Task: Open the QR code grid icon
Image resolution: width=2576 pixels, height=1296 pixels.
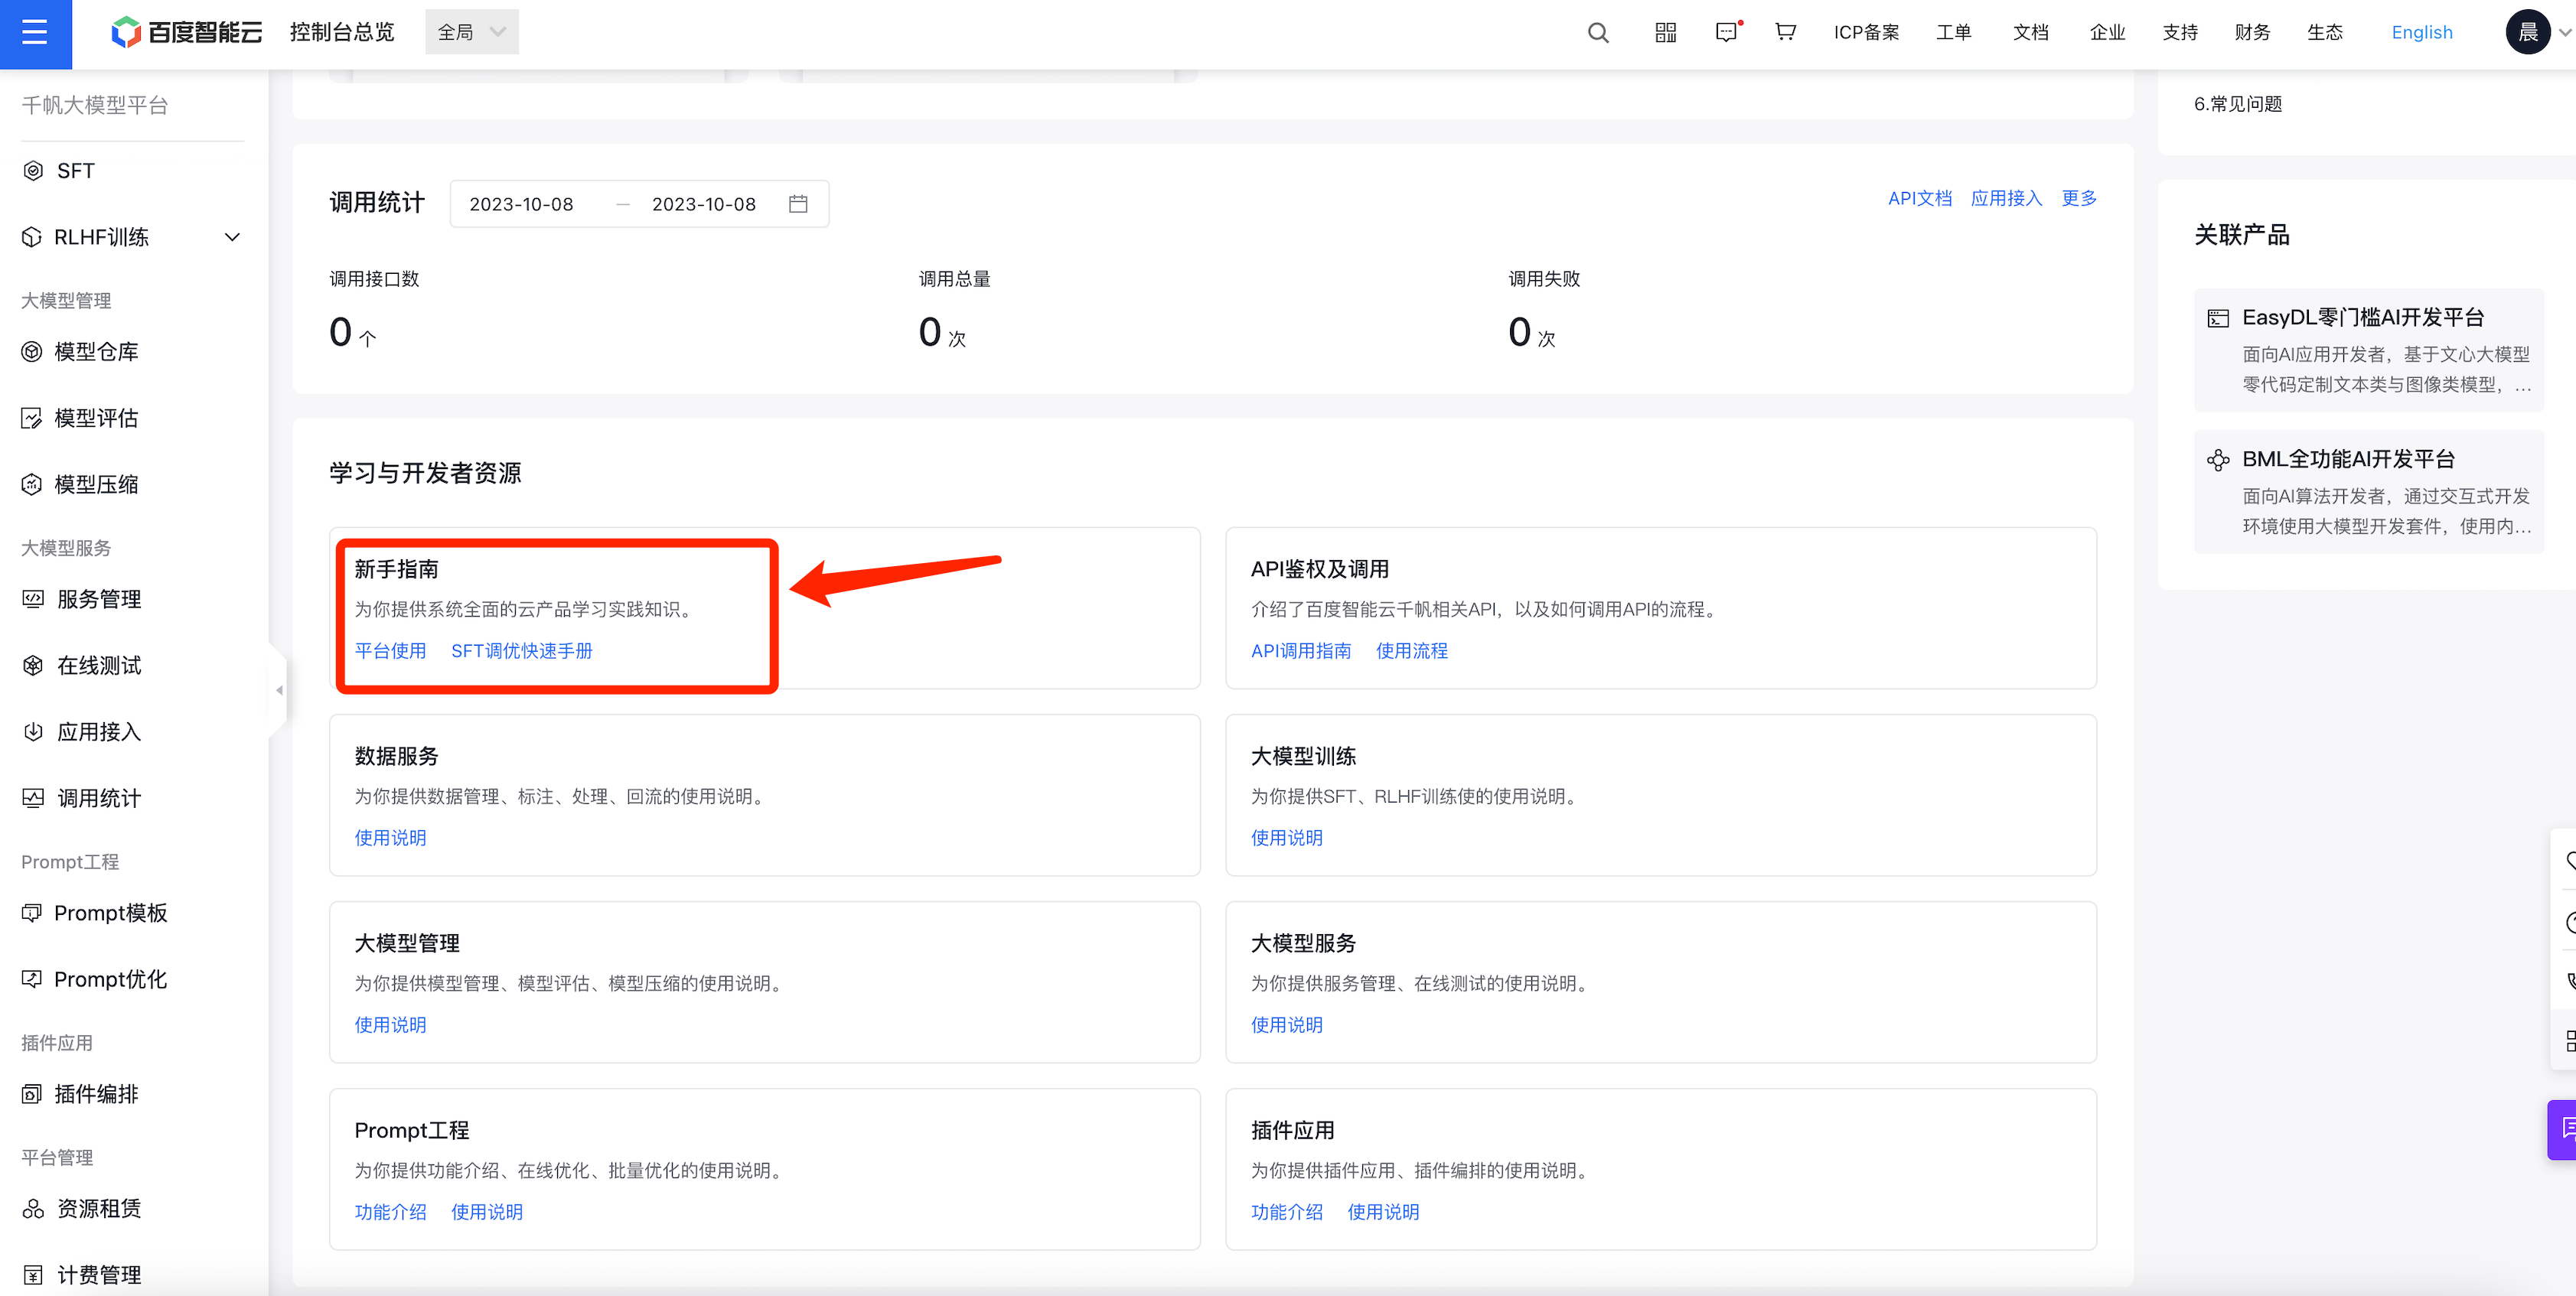Action: [1665, 33]
